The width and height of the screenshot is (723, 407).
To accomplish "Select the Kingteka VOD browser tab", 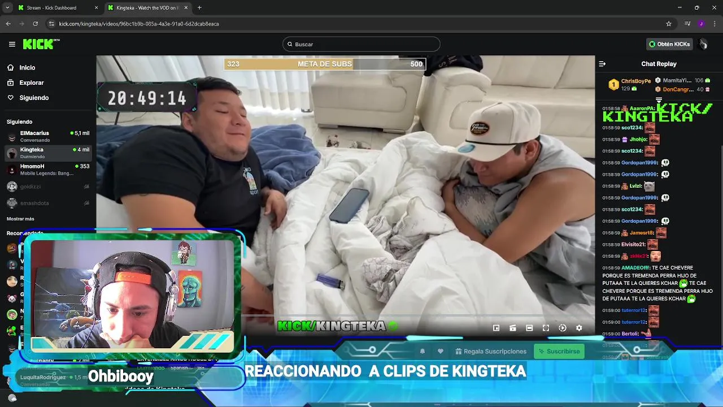I will 147,8.
